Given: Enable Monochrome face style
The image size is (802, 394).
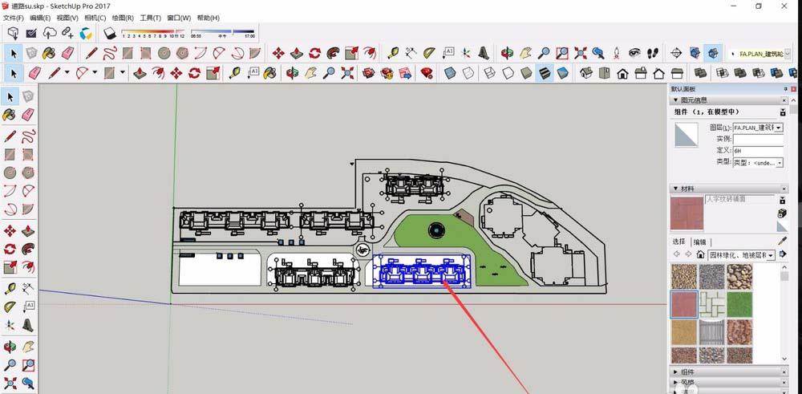Looking at the screenshot, I should coord(563,73).
